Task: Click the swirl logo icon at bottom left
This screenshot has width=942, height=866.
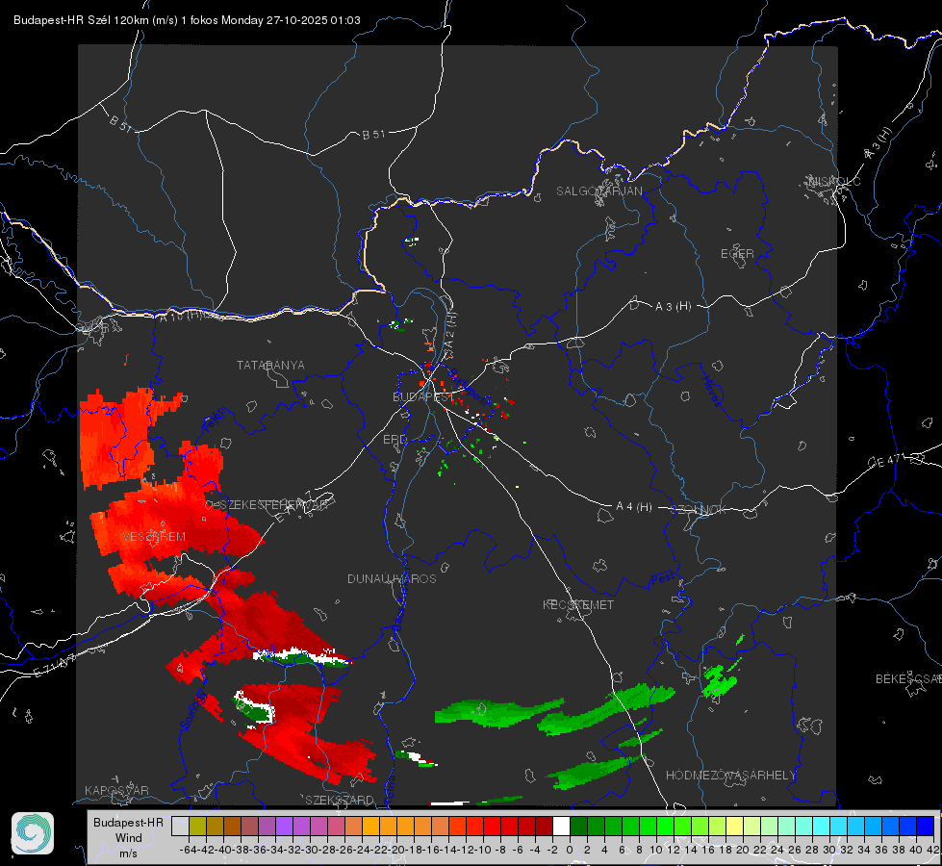Action: click(x=33, y=833)
